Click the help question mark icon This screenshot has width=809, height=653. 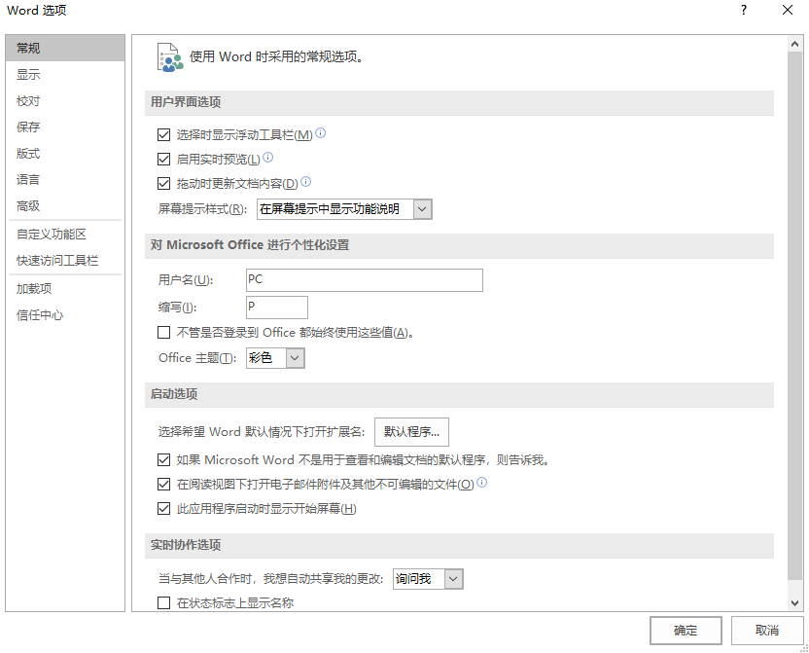pyautogui.click(x=744, y=10)
